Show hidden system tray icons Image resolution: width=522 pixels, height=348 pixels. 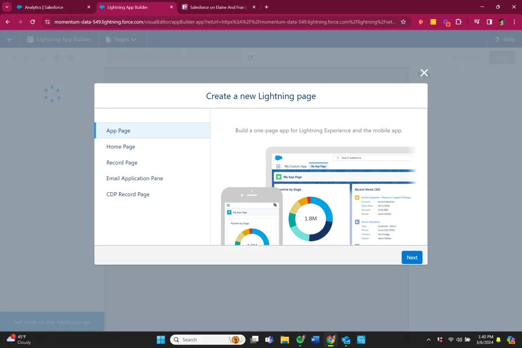coord(428,340)
